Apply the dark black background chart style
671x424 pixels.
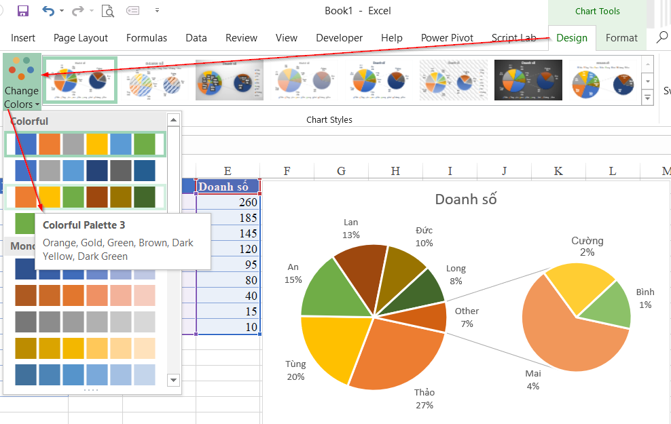point(528,79)
